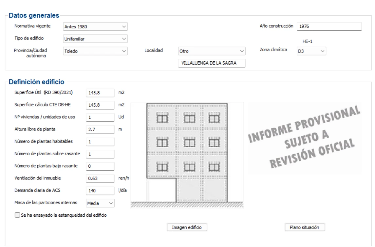This screenshot has height=247, width=375.
Task: Select the Año construcción field
Action: [329, 26]
